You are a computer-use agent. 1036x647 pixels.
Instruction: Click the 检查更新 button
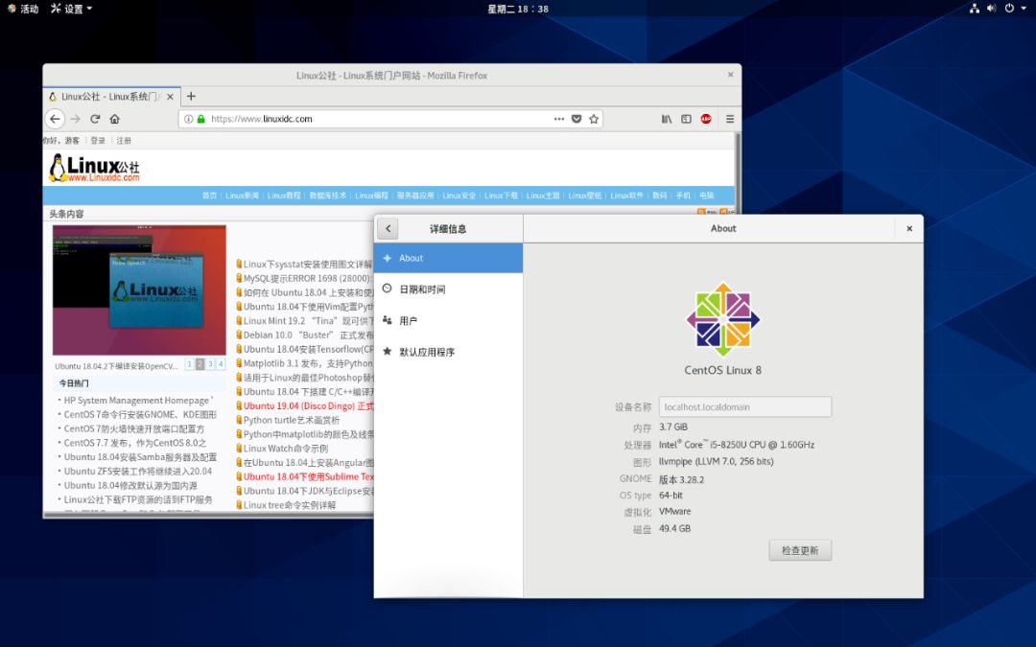pos(800,550)
